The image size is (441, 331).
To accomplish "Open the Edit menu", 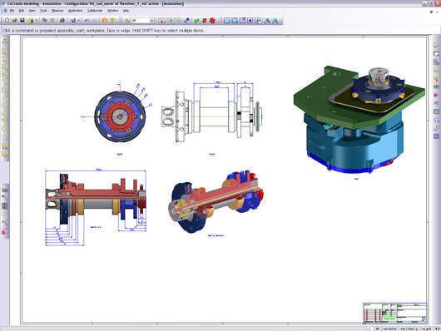I will (22, 11).
